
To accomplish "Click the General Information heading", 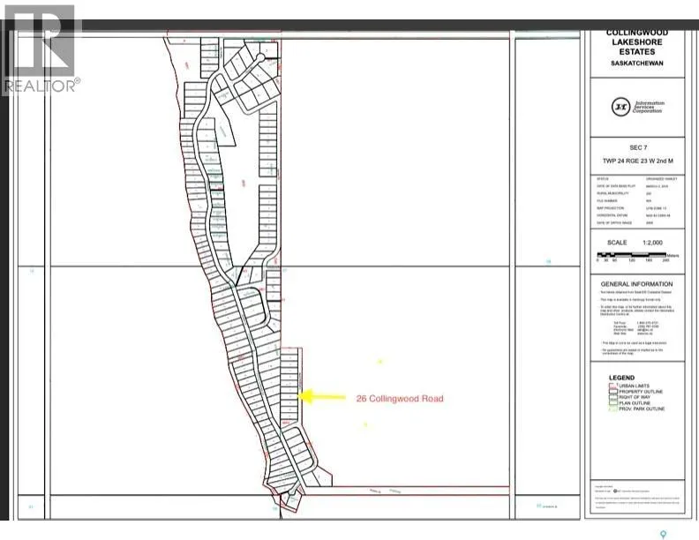I will coord(636,284).
